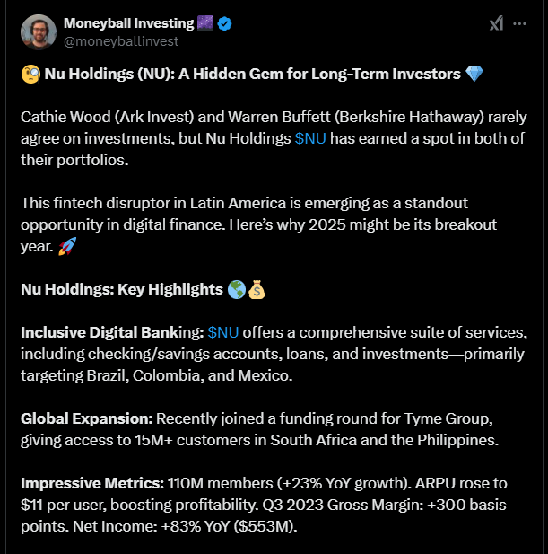Open the Moneyball Investing display name
This screenshot has width=548, height=554.
[127, 24]
